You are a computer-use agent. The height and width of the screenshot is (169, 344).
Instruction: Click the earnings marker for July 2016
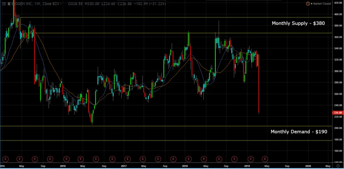96,159
